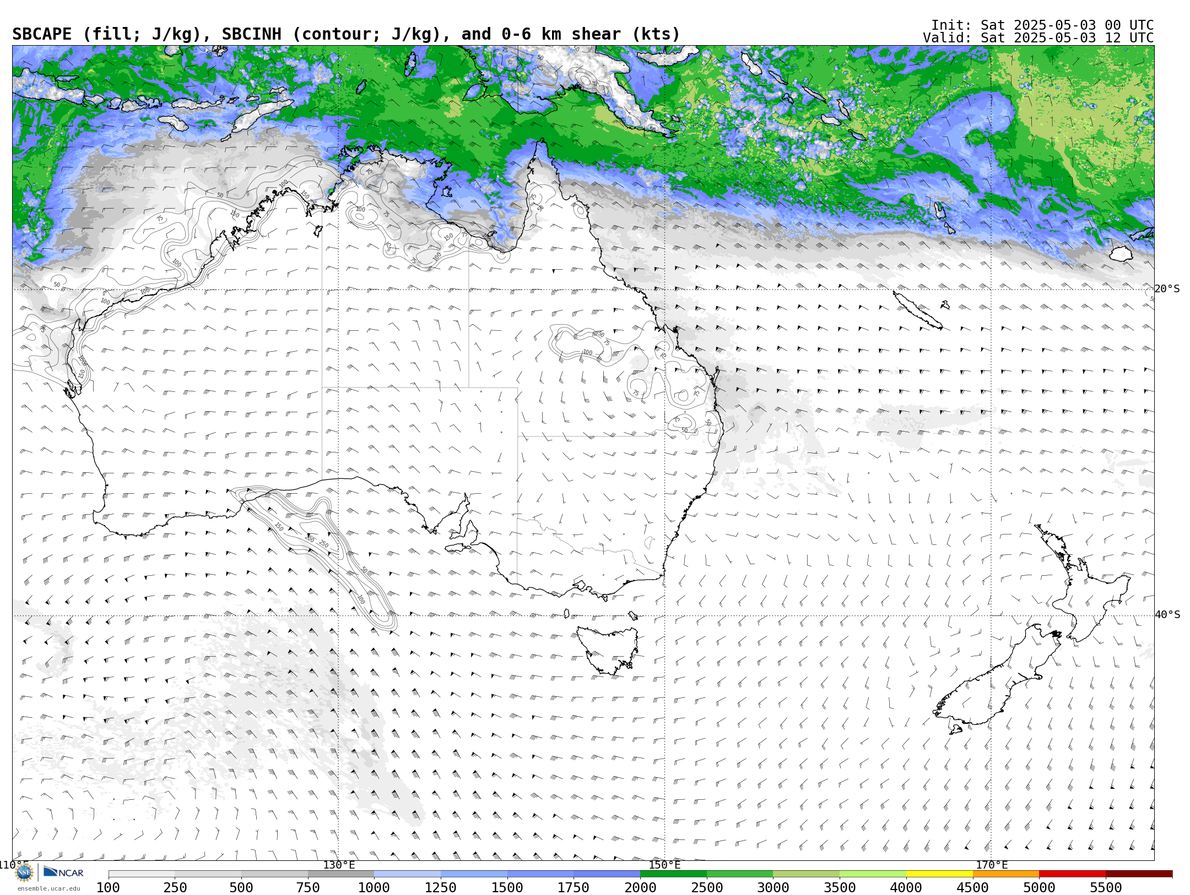Screen dimensions: 1190x895
Task: Click the NSF logo
Action: (24, 872)
